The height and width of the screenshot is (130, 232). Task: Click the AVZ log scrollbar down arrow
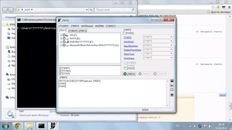tap(167, 105)
